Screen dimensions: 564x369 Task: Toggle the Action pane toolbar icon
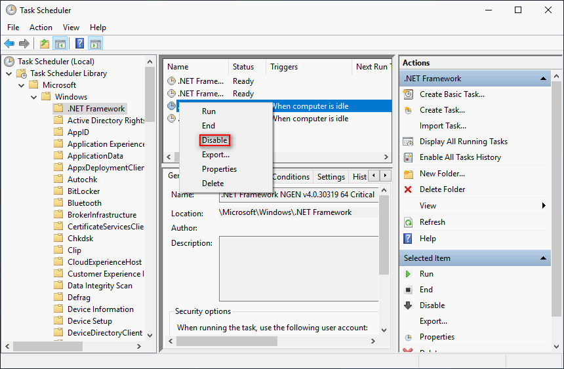(96, 44)
